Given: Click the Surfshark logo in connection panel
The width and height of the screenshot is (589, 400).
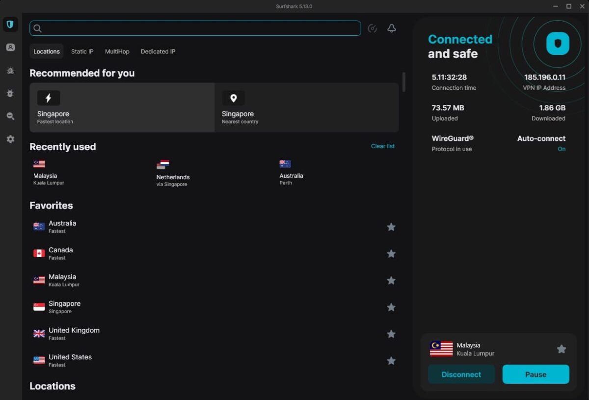Looking at the screenshot, I should pyautogui.click(x=558, y=44).
